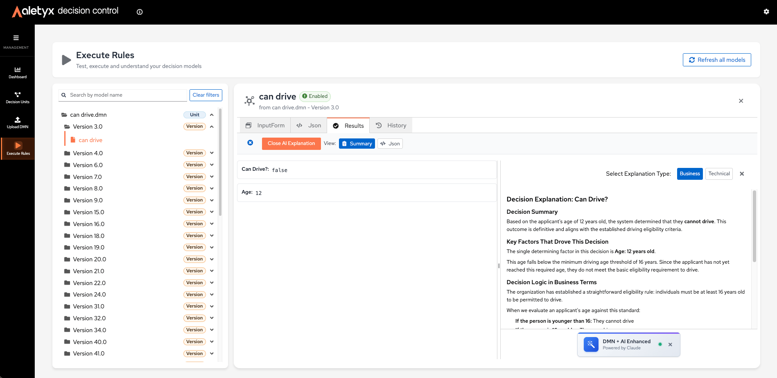Viewport: 777px width, 378px height.
Task: Click the search magnifier icon
Action: [64, 95]
